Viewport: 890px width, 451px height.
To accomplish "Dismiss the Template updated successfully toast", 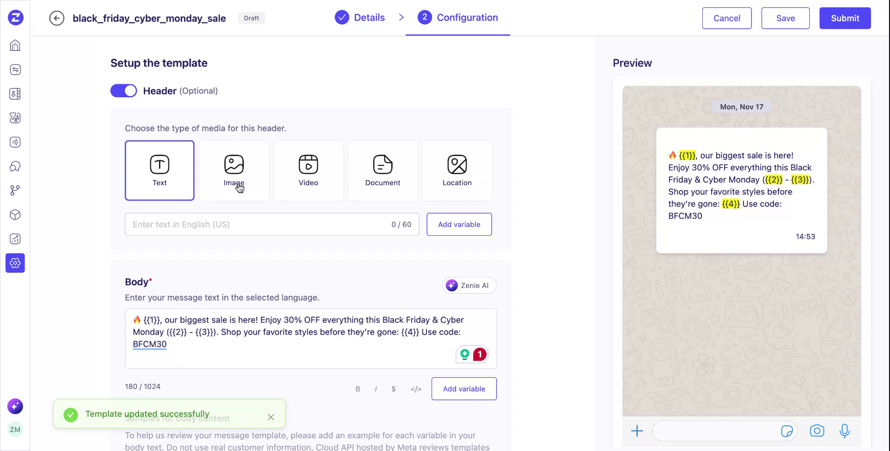I will tap(271, 417).
